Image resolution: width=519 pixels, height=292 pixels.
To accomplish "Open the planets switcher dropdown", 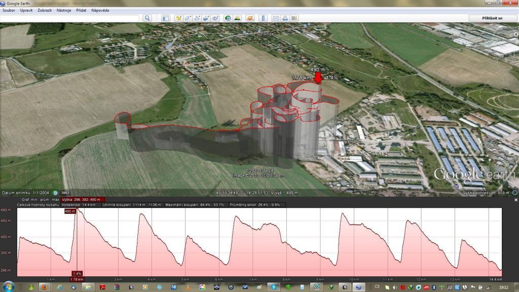I will pos(250,18).
